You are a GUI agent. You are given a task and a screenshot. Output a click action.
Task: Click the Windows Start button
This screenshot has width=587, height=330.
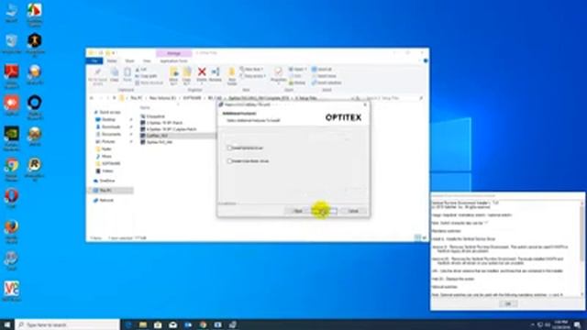7,324
